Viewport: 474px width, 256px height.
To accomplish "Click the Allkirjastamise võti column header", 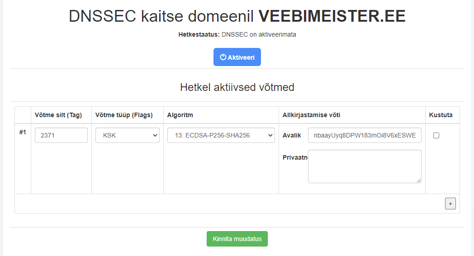I will tap(311, 115).
